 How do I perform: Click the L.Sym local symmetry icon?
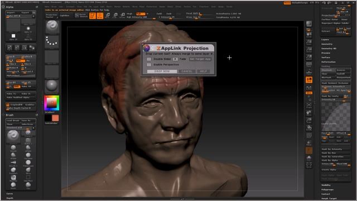(309, 87)
